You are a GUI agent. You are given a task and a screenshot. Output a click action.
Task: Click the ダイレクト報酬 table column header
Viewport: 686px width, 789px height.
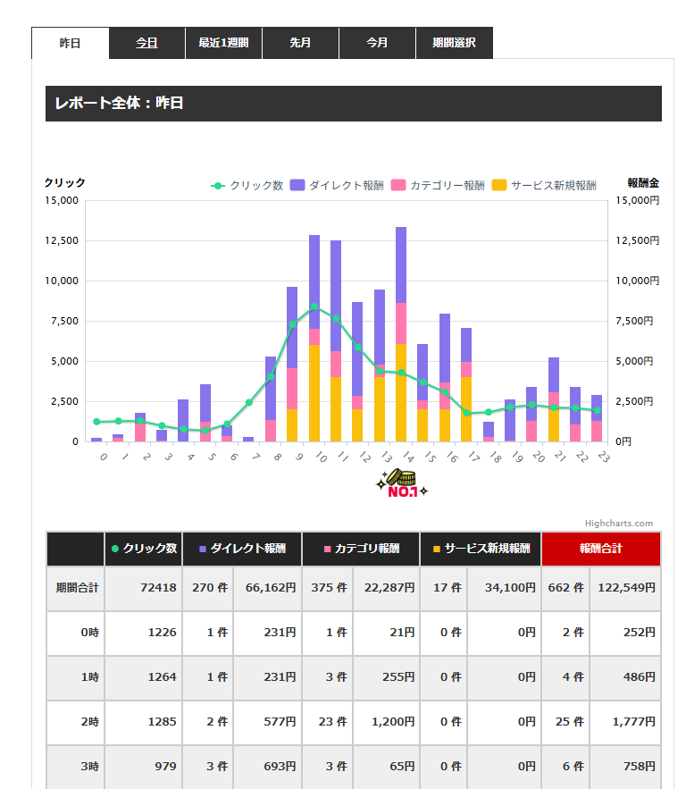pyautogui.click(x=242, y=549)
